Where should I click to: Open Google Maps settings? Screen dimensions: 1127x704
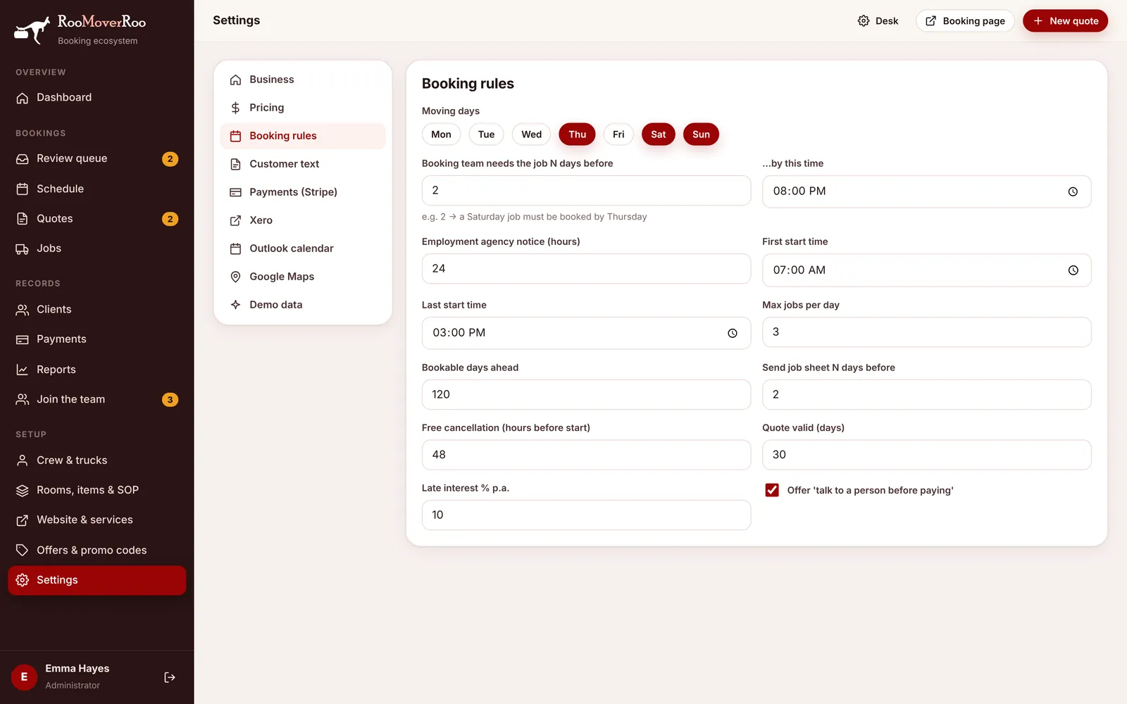(303, 277)
